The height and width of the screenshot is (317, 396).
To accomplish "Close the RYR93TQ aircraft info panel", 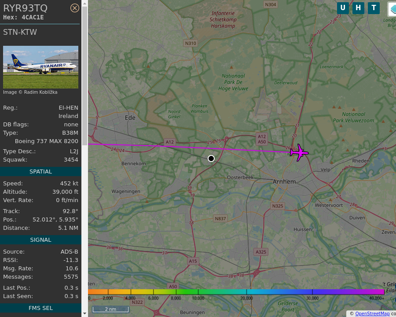I will tap(74, 8).
